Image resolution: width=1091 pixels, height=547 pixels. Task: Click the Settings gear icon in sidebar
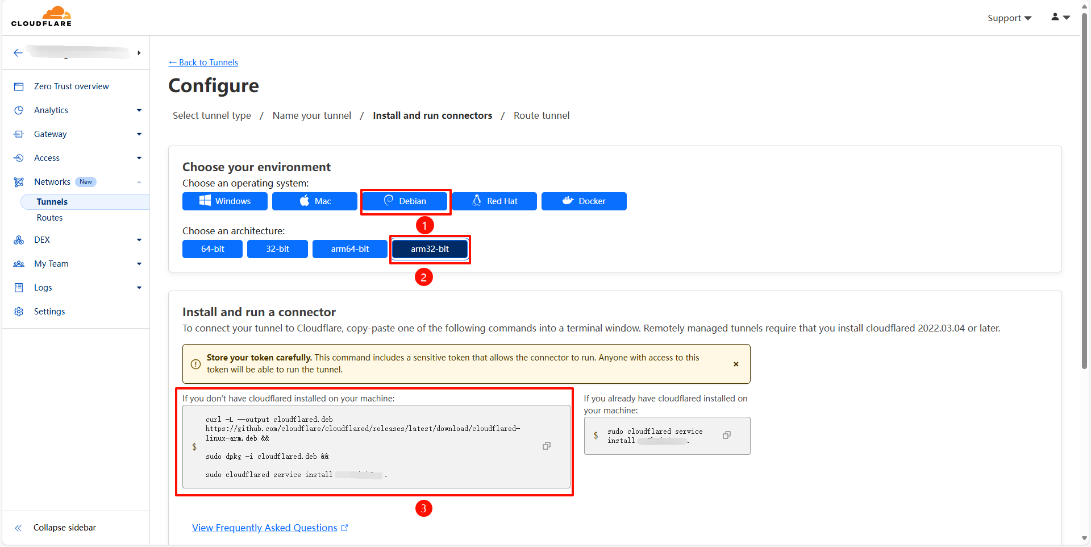coord(19,312)
